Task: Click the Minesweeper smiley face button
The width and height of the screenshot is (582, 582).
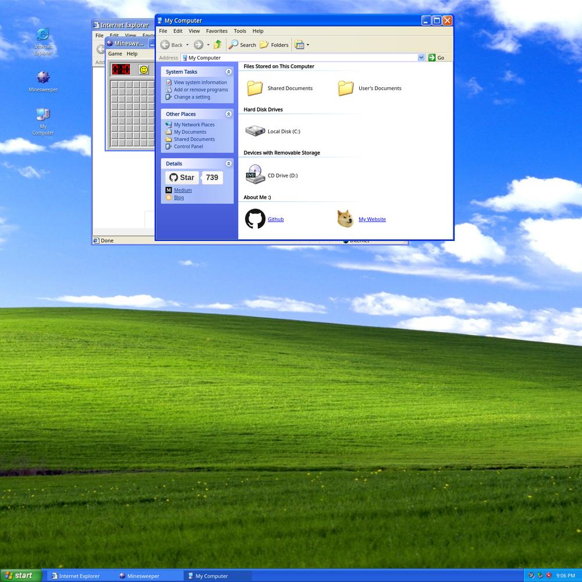Action: 144,69
